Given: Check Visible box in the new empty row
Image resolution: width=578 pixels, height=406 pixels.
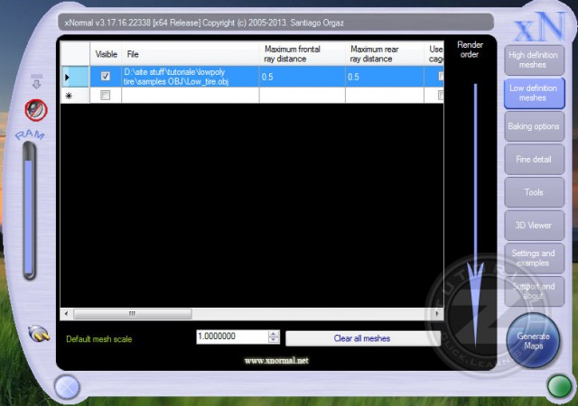Looking at the screenshot, I should point(106,95).
